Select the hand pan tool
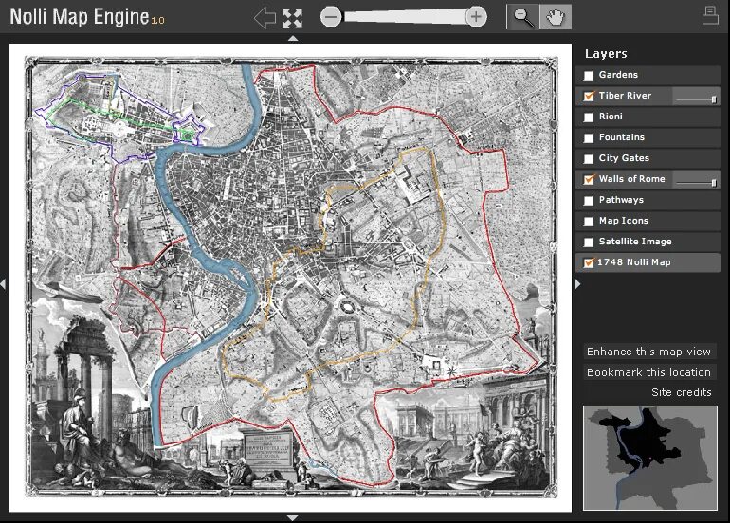 click(556, 17)
